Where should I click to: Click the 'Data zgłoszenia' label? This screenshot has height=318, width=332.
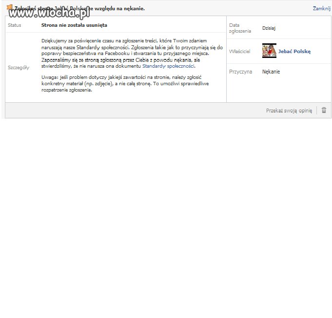point(240,28)
